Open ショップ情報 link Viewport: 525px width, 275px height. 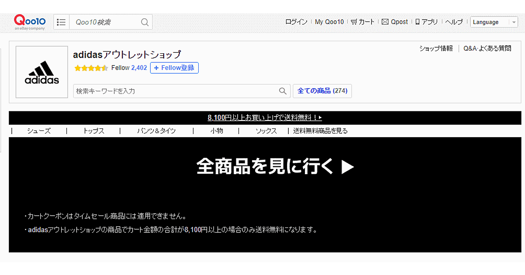pyautogui.click(x=436, y=48)
